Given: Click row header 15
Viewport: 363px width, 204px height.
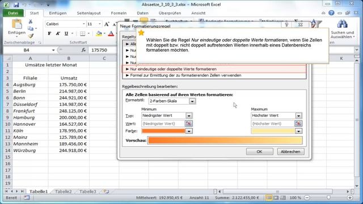Looking at the screenshot, I should [x=7, y=158].
